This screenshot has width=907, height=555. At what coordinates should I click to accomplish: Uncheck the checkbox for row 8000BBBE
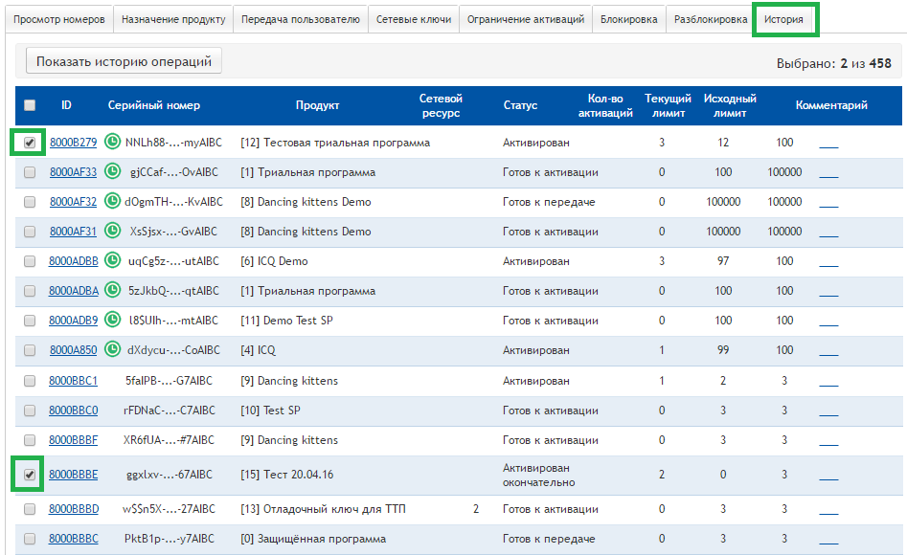(30, 474)
